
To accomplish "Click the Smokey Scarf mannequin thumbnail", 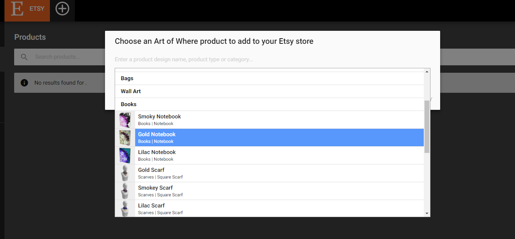I will [125, 191].
